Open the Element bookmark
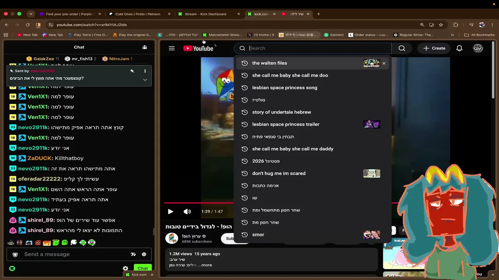 tap(334, 35)
